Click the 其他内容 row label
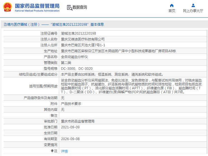This screenshot has height=156, width=208. pyautogui.click(x=51, y=109)
